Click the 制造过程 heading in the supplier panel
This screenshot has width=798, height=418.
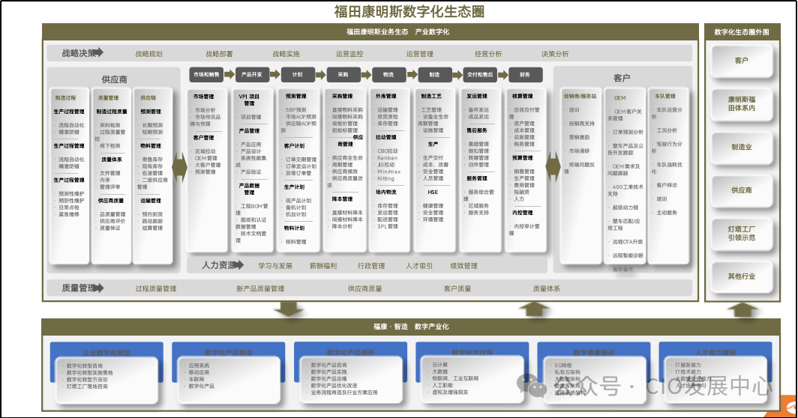(x=66, y=97)
